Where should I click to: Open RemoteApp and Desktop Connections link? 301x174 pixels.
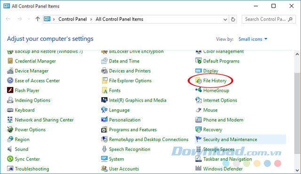149,140
